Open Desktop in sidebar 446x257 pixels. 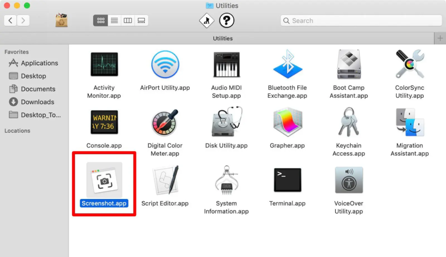coord(27,76)
